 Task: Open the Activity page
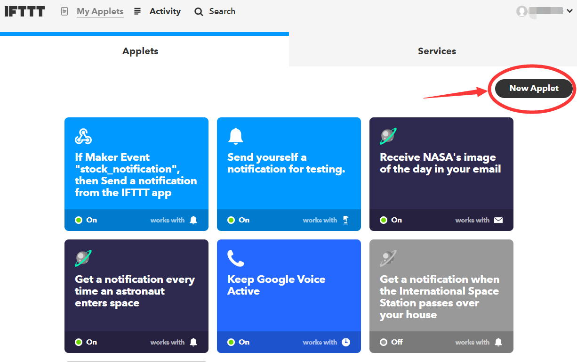click(164, 11)
